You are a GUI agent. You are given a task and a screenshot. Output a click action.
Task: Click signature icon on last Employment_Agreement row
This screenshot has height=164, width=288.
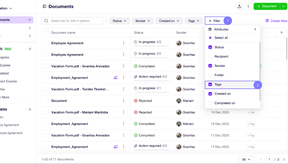pos(115,147)
